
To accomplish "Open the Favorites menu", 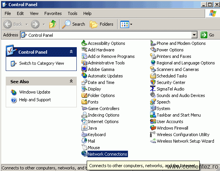I will click(x=53, y=13).
